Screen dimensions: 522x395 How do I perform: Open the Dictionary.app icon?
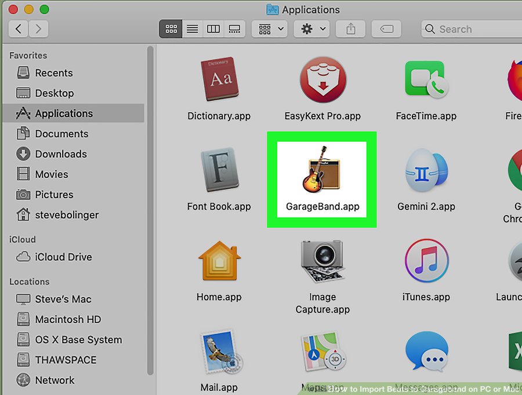click(219, 79)
